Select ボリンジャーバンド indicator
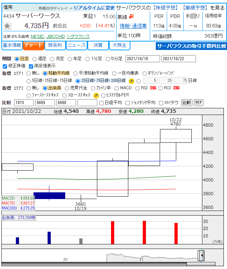Viewport: 227px width, 269px height. pyautogui.click(x=145, y=73)
